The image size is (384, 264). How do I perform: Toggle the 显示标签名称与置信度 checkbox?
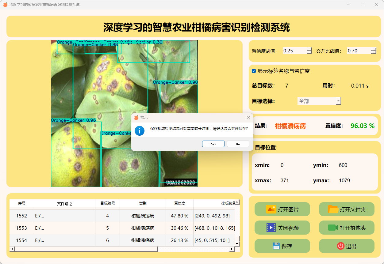coord(254,71)
